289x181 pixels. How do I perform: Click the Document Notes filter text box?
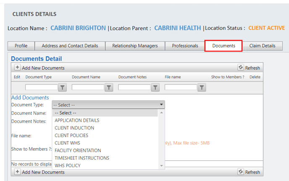point(134,87)
